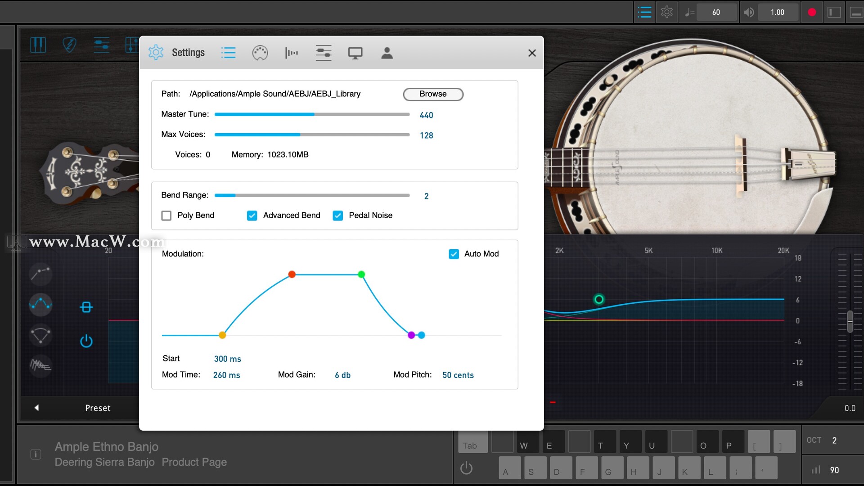Click the Mod Time value 260 ms
The height and width of the screenshot is (486, 864).
point(226,375)
